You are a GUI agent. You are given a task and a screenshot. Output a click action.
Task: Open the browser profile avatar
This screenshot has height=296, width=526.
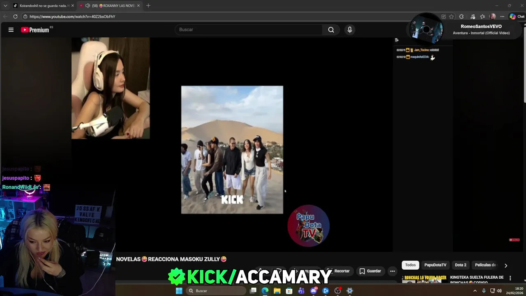click(x=493, y=16)
